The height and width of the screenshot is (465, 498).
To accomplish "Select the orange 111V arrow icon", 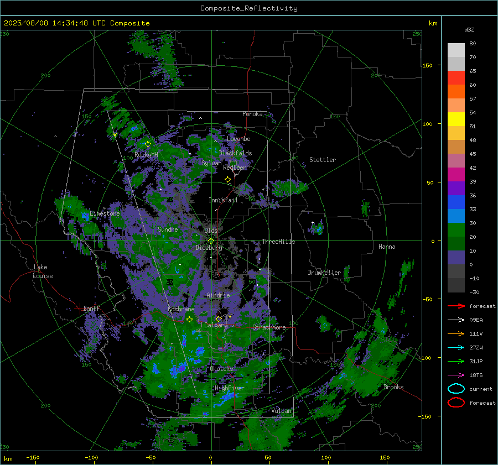I will (456, 333).
